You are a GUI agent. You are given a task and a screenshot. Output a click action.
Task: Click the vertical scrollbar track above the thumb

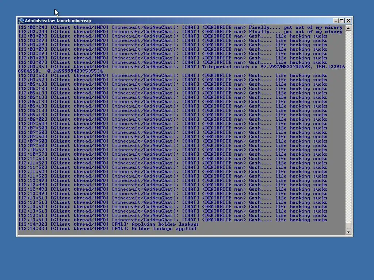point(348,126)
